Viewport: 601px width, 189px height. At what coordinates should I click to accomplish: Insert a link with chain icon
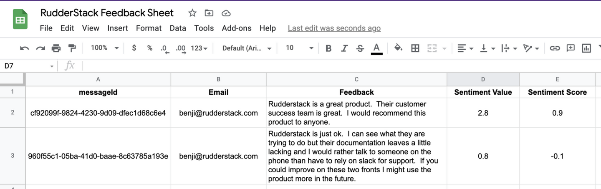click(554, 48)
